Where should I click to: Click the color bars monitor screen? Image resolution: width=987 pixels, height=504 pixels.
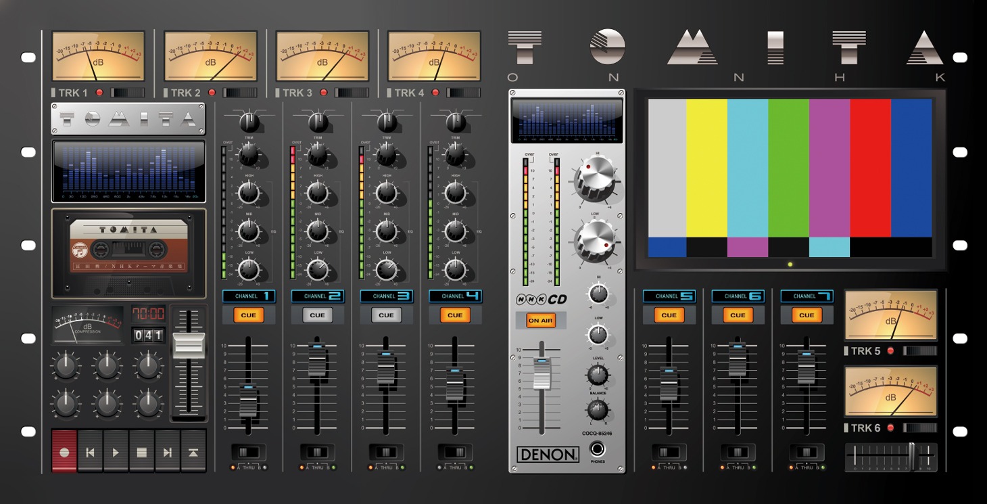[x=790, y=178]
